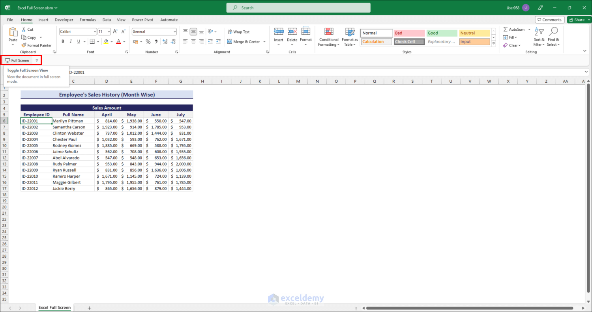Toggle Wrap Text for the cell
592x312 pixels.
(239, 32)
